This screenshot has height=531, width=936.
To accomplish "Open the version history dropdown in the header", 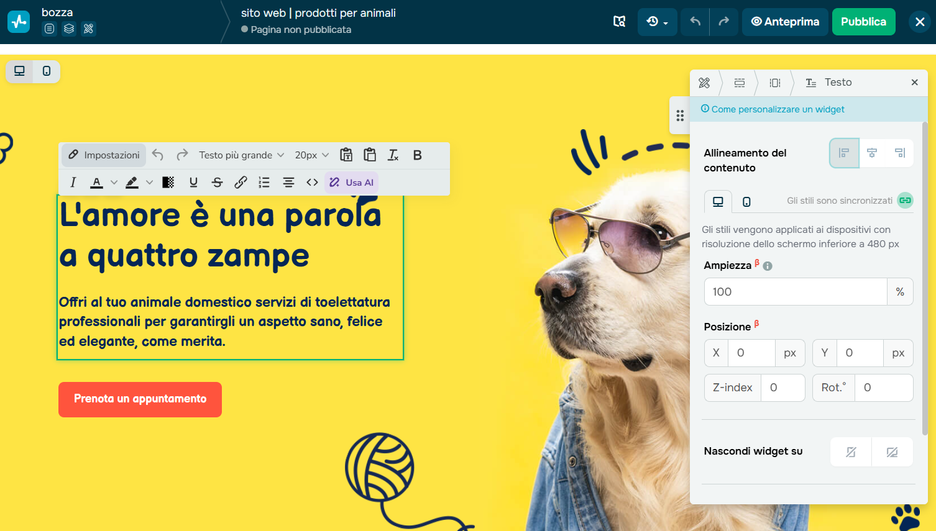I will pyautogui.click(x=657, y=21).
